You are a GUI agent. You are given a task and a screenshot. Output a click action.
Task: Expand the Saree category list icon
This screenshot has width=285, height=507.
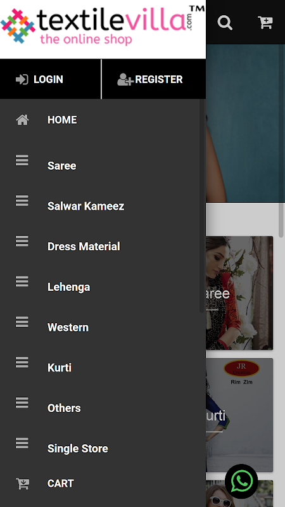tap(22, 160)
